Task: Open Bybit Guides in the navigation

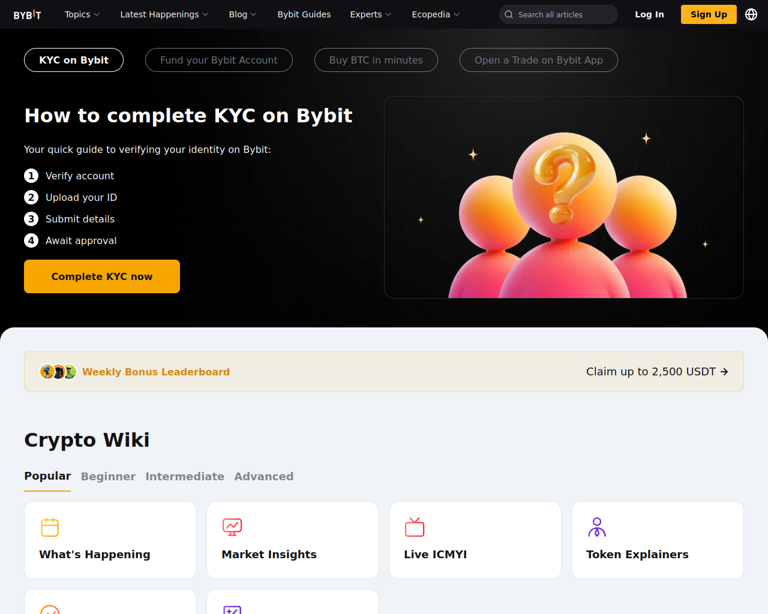Action: (x=304, y=14)
